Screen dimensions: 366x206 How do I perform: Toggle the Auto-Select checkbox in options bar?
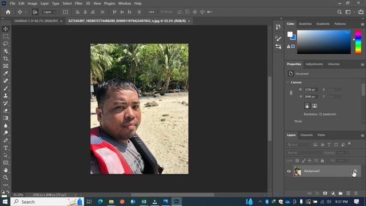(x=35, y=12)
